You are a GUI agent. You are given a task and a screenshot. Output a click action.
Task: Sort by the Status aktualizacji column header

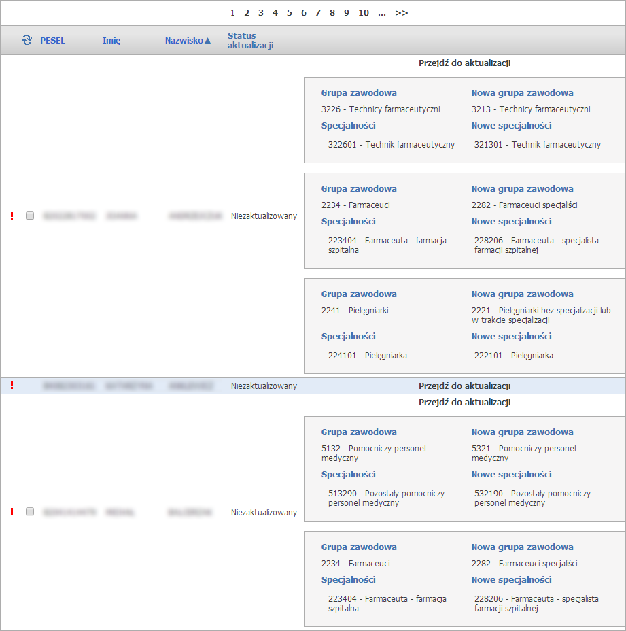tap(250, 41)
